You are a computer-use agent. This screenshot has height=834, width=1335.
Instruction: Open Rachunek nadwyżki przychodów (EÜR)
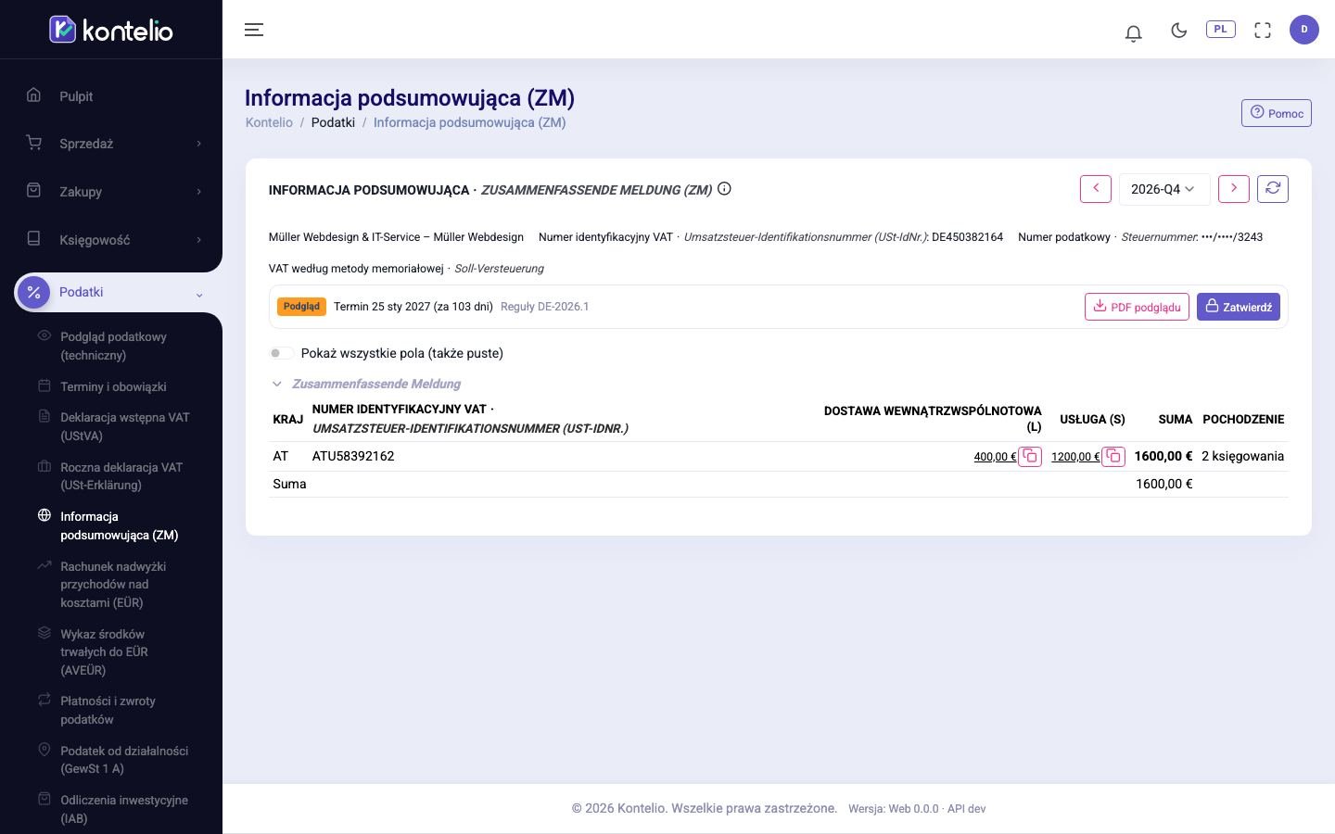tap(113, 585)
